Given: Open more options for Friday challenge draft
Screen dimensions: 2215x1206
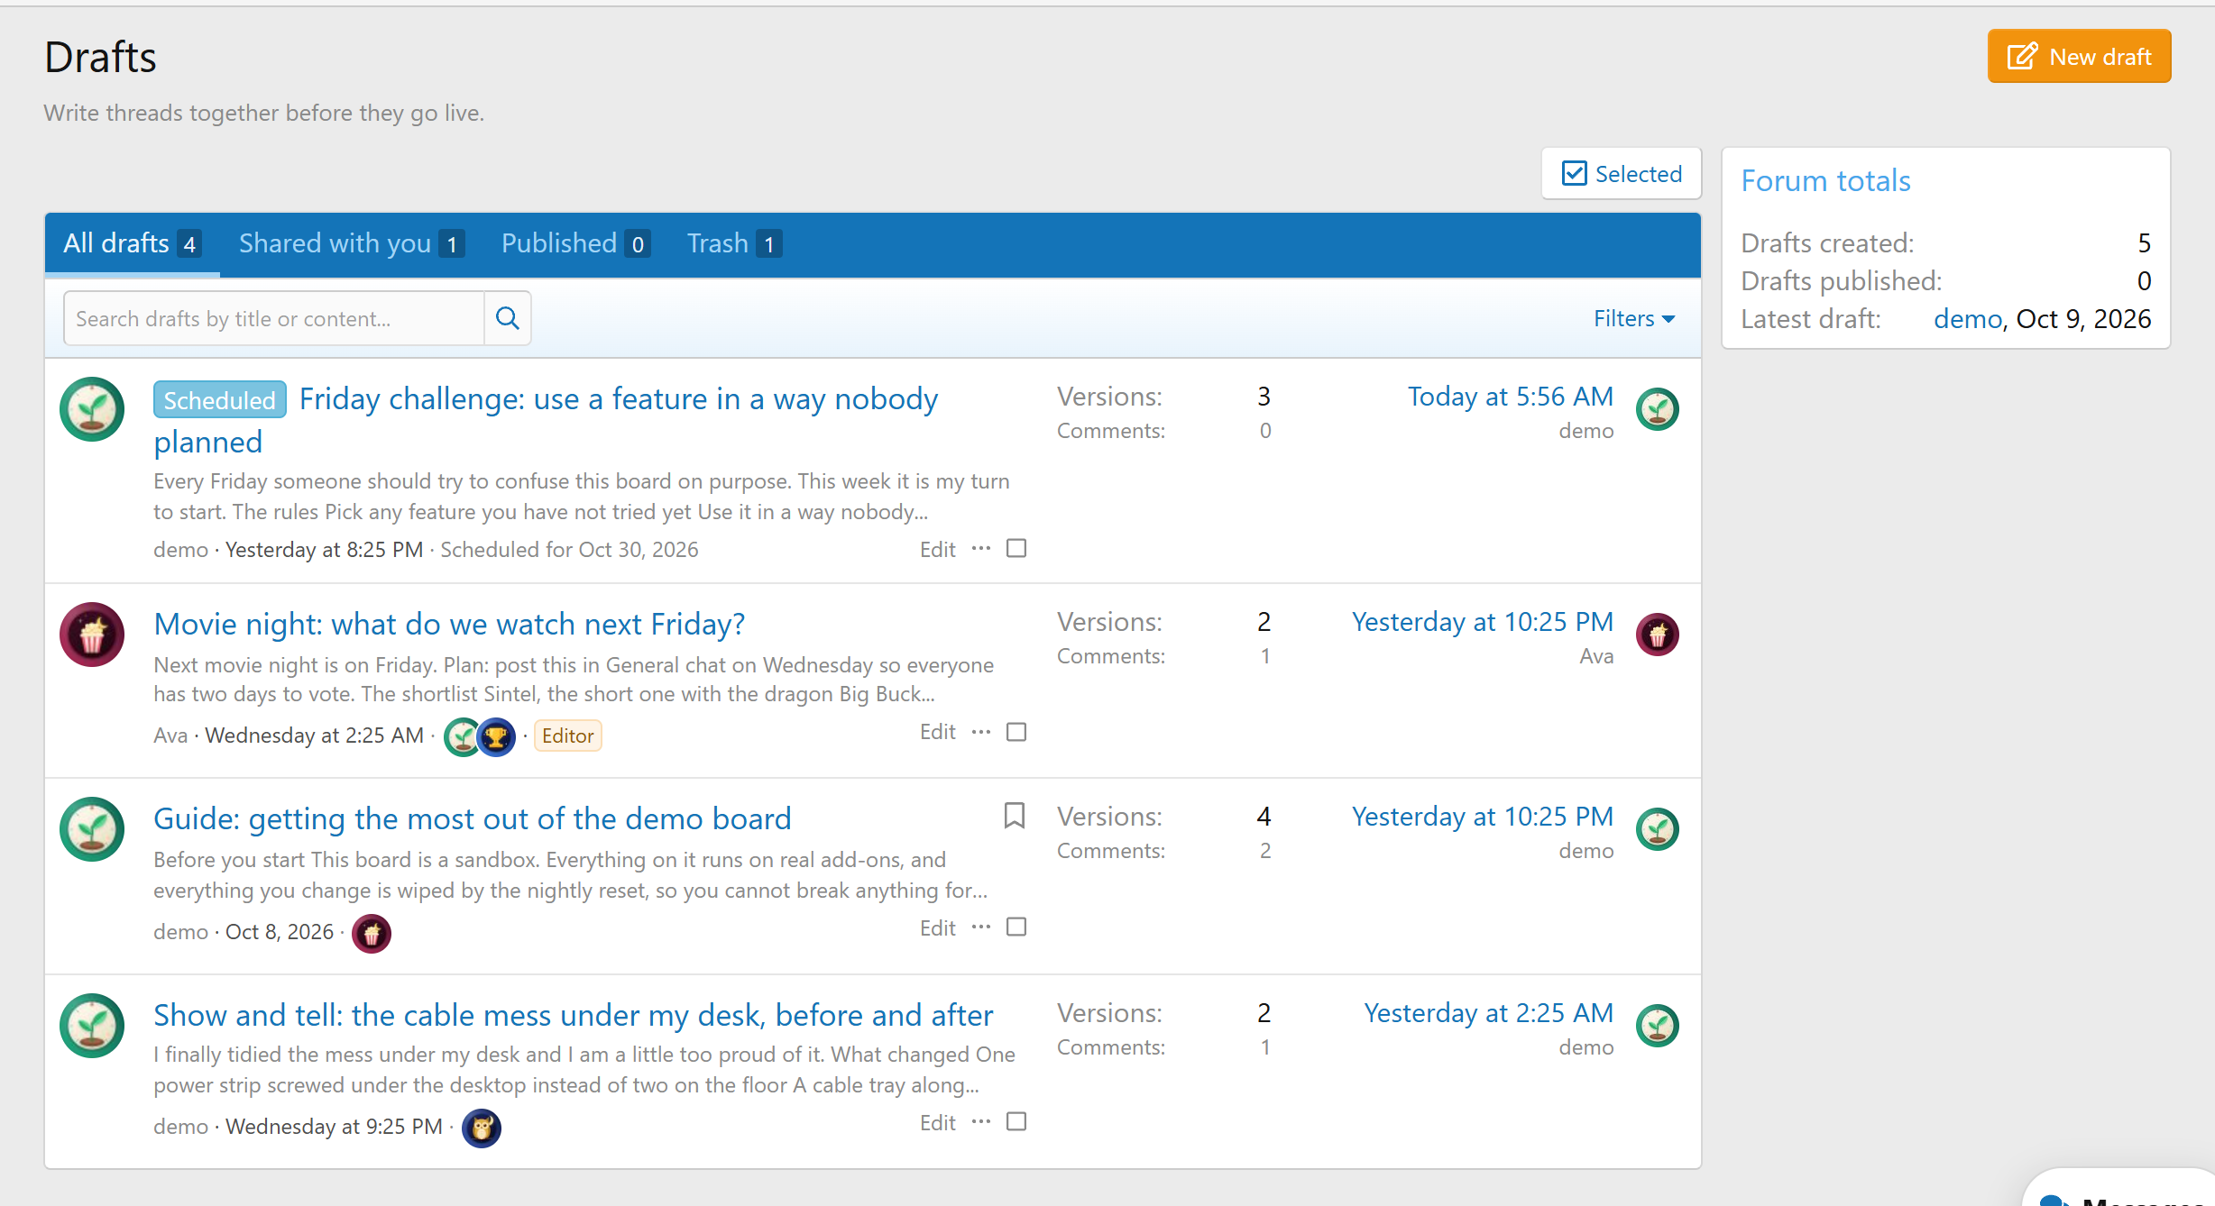Looking at the screenshot, I should tap(981, 548).
